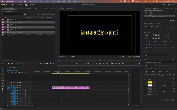Open the yellow fill color swatch
The height and width of the screenshot is (110, 177).
click(x=150, y=82)
